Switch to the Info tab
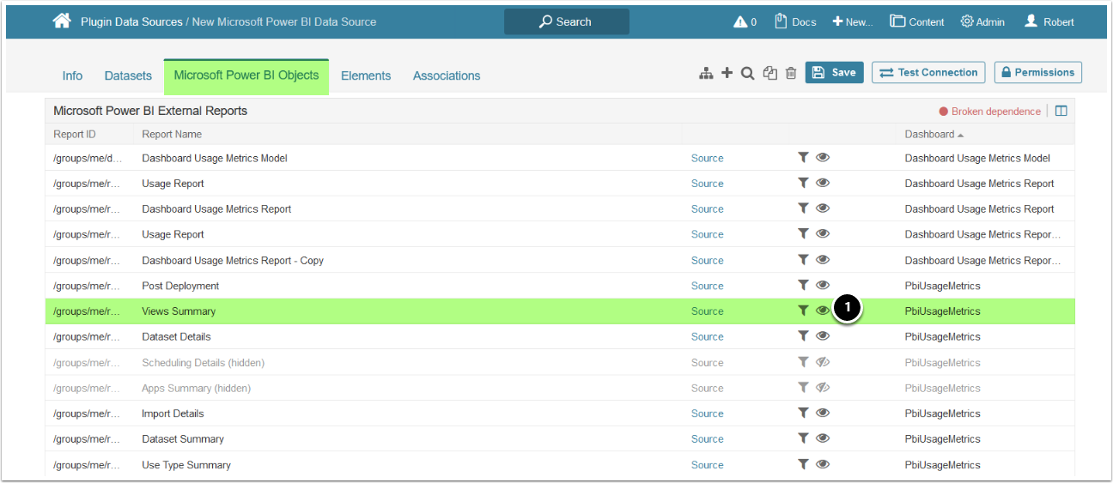1113x483 pixels. [x=72, y=75]
